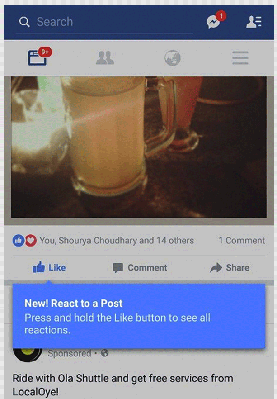Open hamburger menu tab
Image resolution: width=277 pixels, height=399 pixels.
pyautogui.click(x=240, y=58)
